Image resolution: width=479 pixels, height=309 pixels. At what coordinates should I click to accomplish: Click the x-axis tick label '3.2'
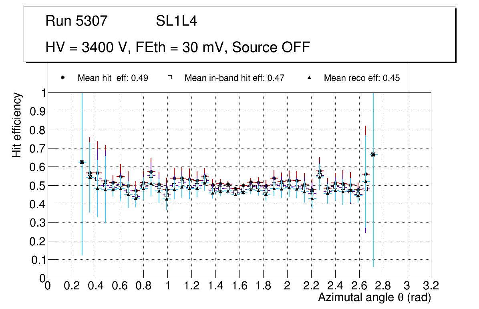(x=431, y=286)
